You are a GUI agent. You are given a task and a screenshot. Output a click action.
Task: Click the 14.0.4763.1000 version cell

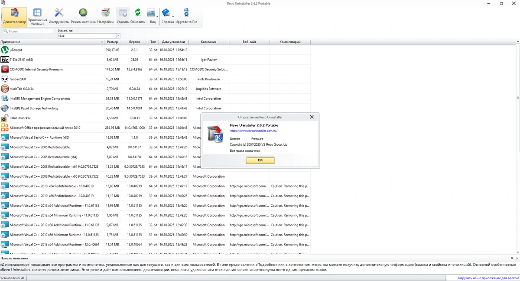click(x=134, y=128)
